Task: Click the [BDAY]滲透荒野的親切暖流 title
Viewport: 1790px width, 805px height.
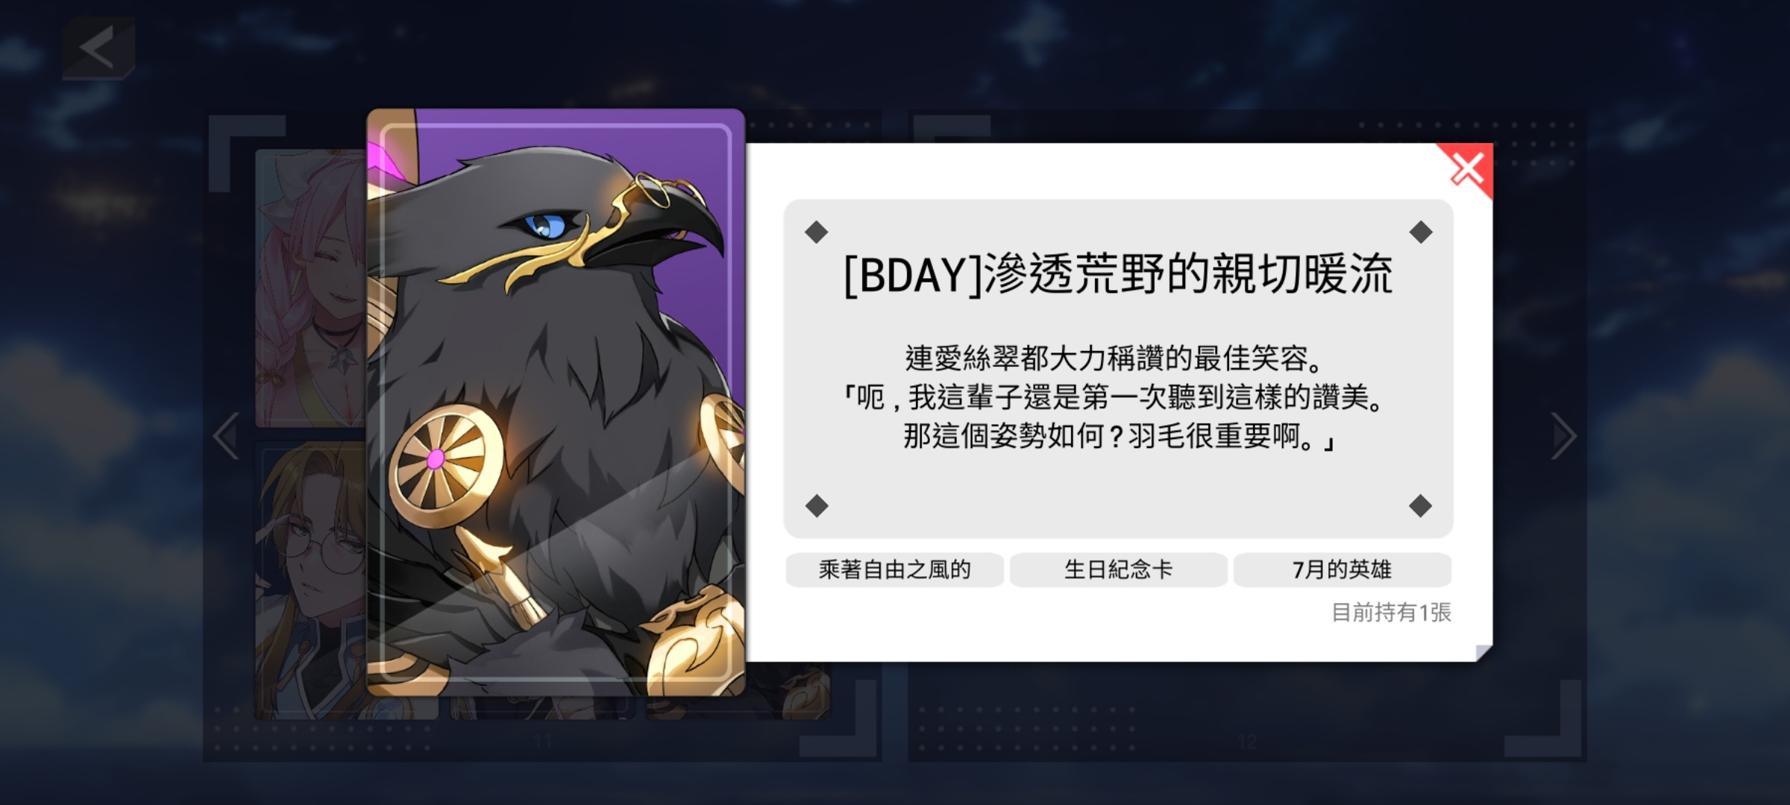Action: tap(1118, 274)
